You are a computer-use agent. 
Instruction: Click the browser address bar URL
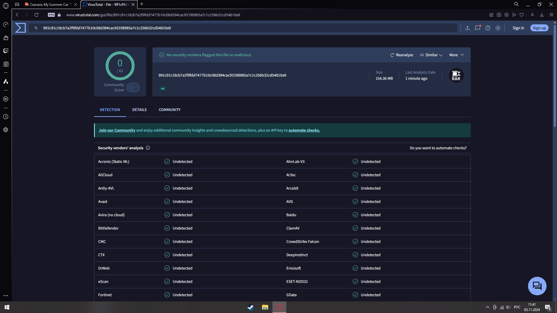(x=153, y=15)
